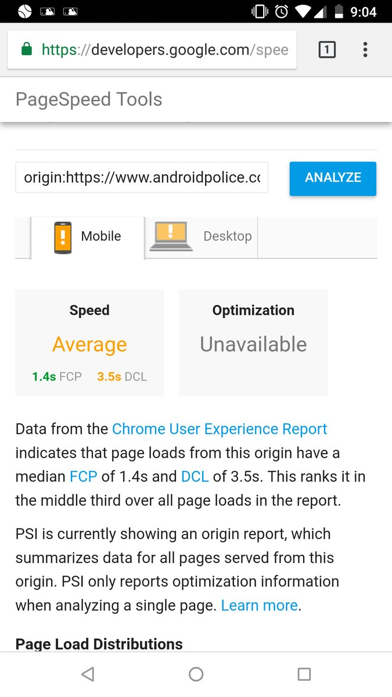This screenshot has height=697, width=392.
Task: Follow the FCP link in the description
Action: tap(84, 477)
